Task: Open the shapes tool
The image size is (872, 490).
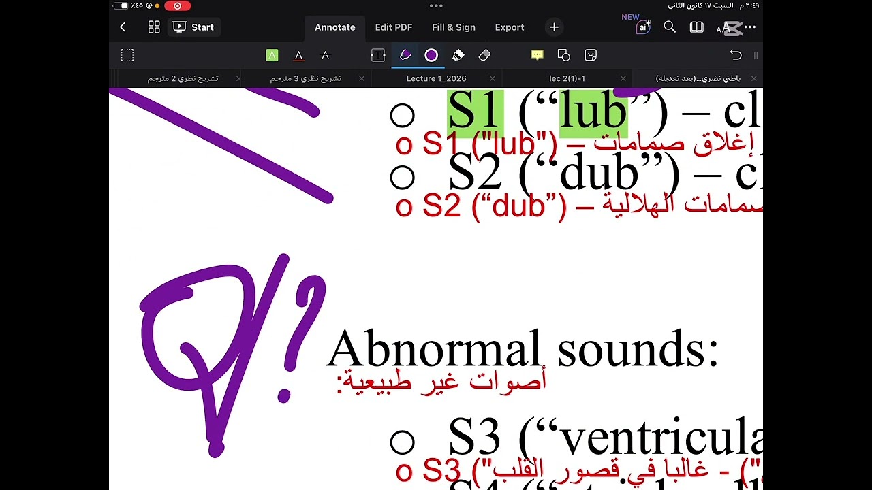Action: (563, 55)
